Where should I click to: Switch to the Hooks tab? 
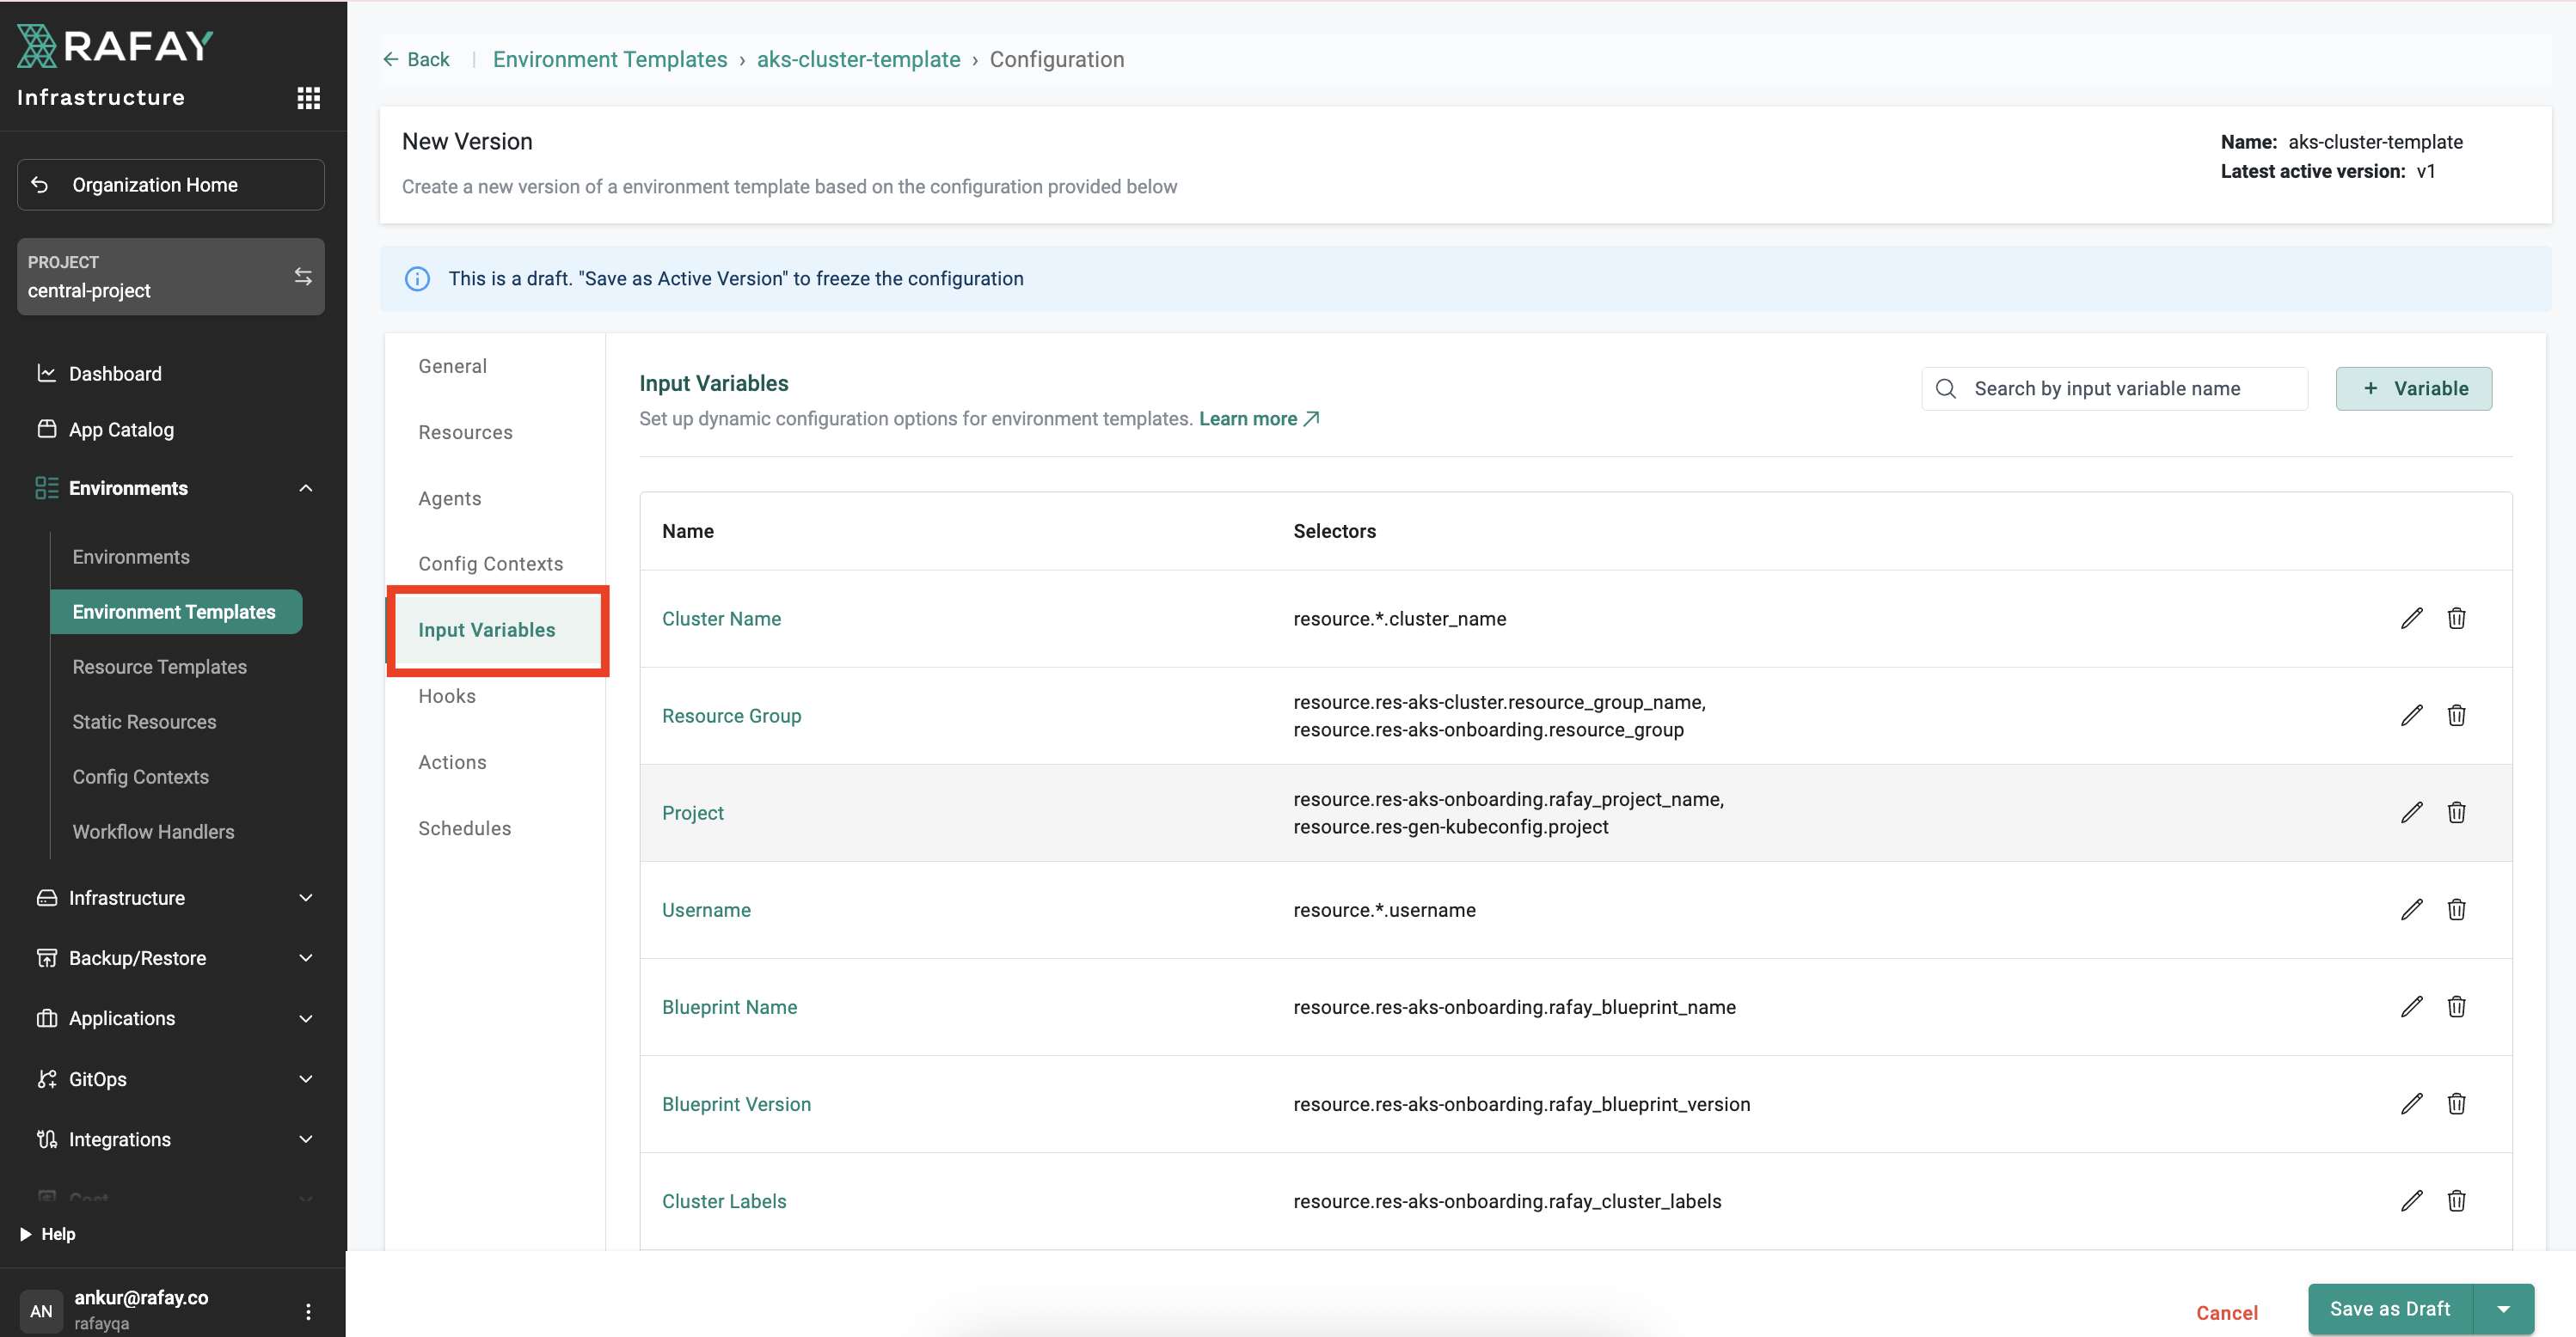coord(447,695)
